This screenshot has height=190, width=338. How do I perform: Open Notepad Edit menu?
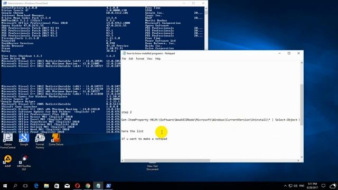click(x=131, y=59)
